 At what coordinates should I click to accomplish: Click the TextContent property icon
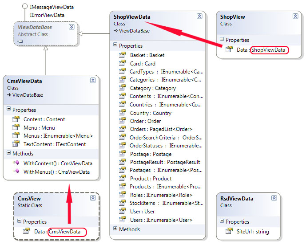(16, 144)
